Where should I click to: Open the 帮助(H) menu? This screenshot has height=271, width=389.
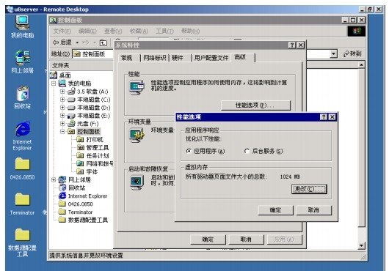pyautogui.click(x=190, y=31)
